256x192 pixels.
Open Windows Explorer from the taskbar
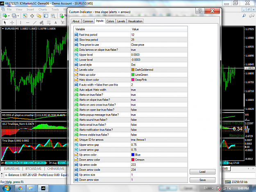pyautogui.click(x=31, y=188)
